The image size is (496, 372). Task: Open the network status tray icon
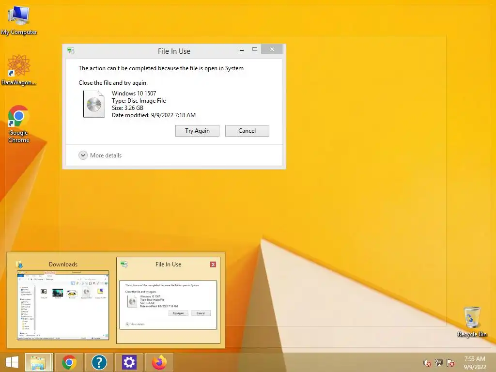tap(438, 363)
